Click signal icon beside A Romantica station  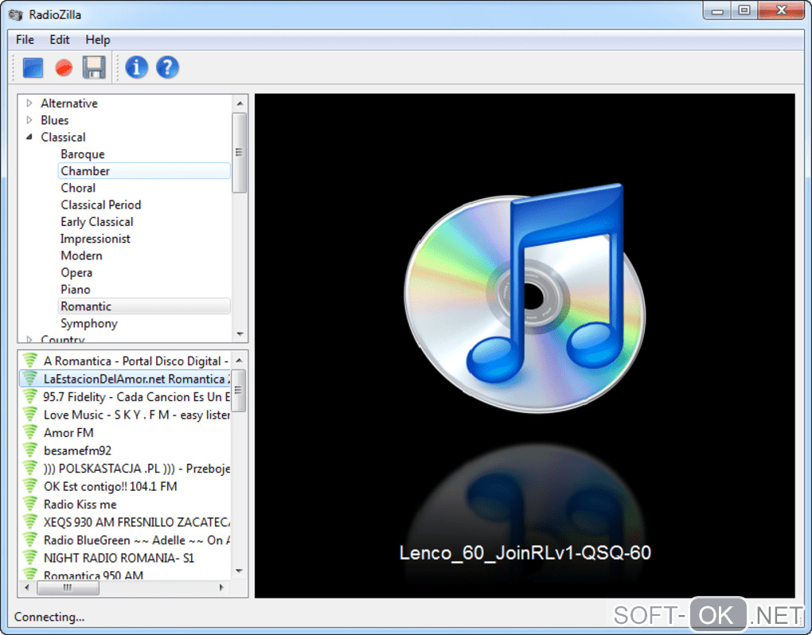pyautogui.click(x=30, y=360)
